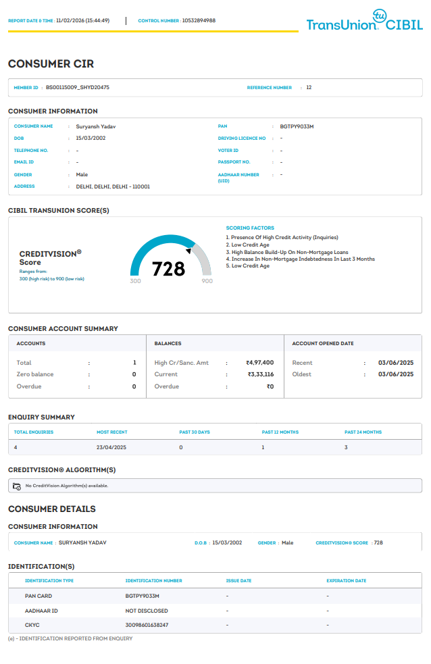Select the report date 11/02/2026 (15:44:49)

pos(83,20)
